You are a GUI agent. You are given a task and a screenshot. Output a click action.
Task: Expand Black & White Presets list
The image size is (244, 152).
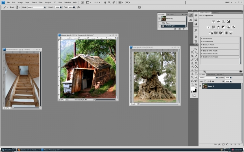tap(202, 51)
